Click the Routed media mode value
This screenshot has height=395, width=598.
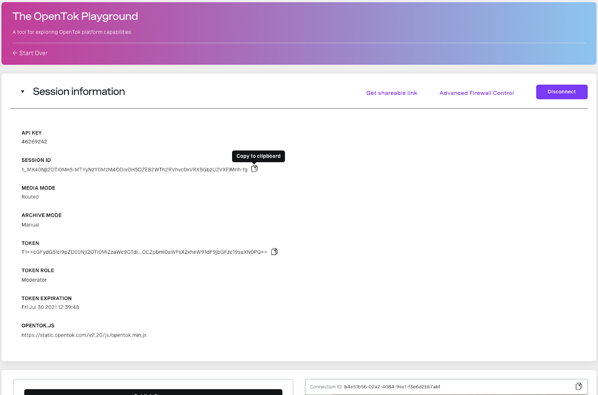pyautogui.click(x=30, y=197)
